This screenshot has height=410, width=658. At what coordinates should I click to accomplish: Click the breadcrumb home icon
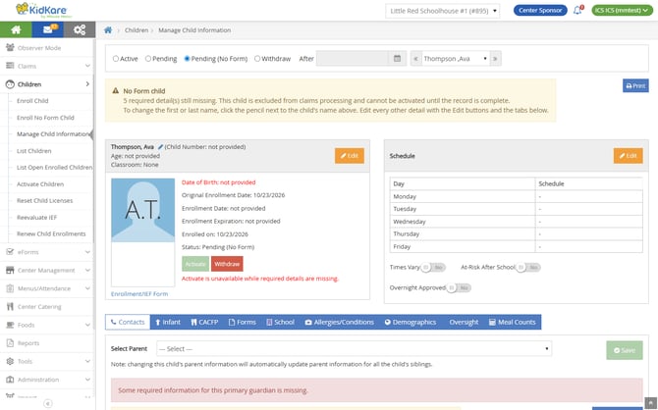(x=108, y=30)
